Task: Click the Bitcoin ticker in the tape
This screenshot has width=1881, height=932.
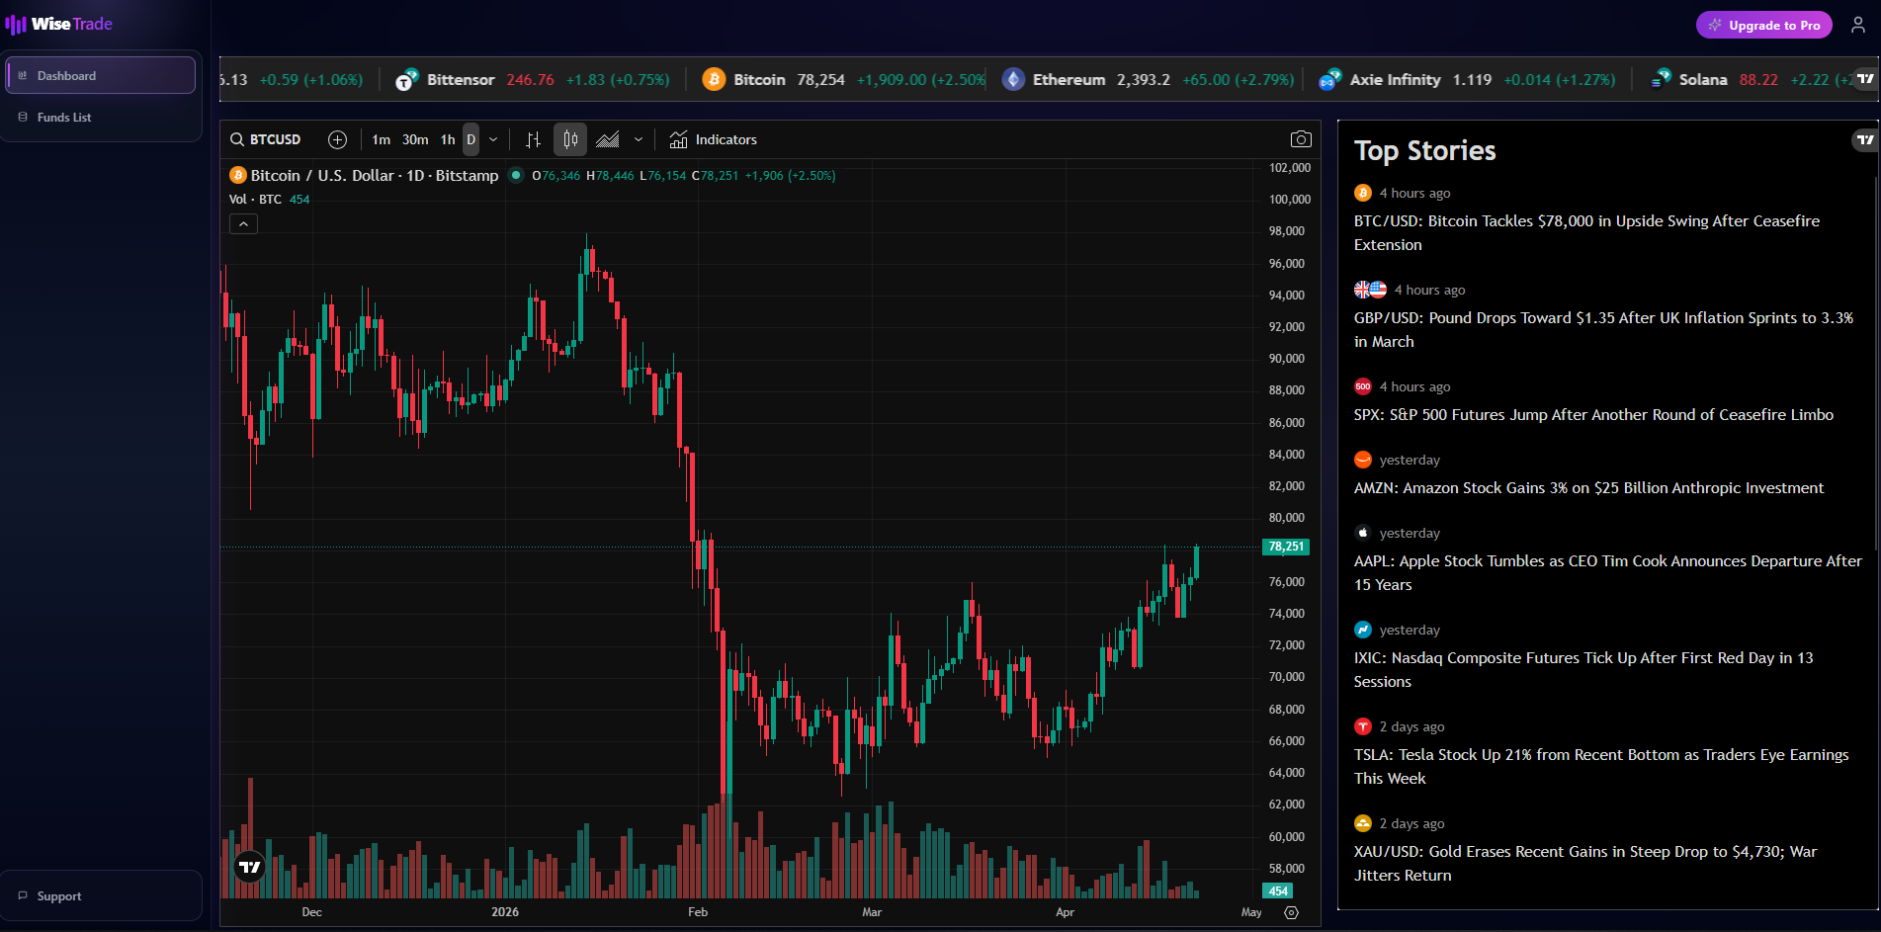Action: click(844, 79)
